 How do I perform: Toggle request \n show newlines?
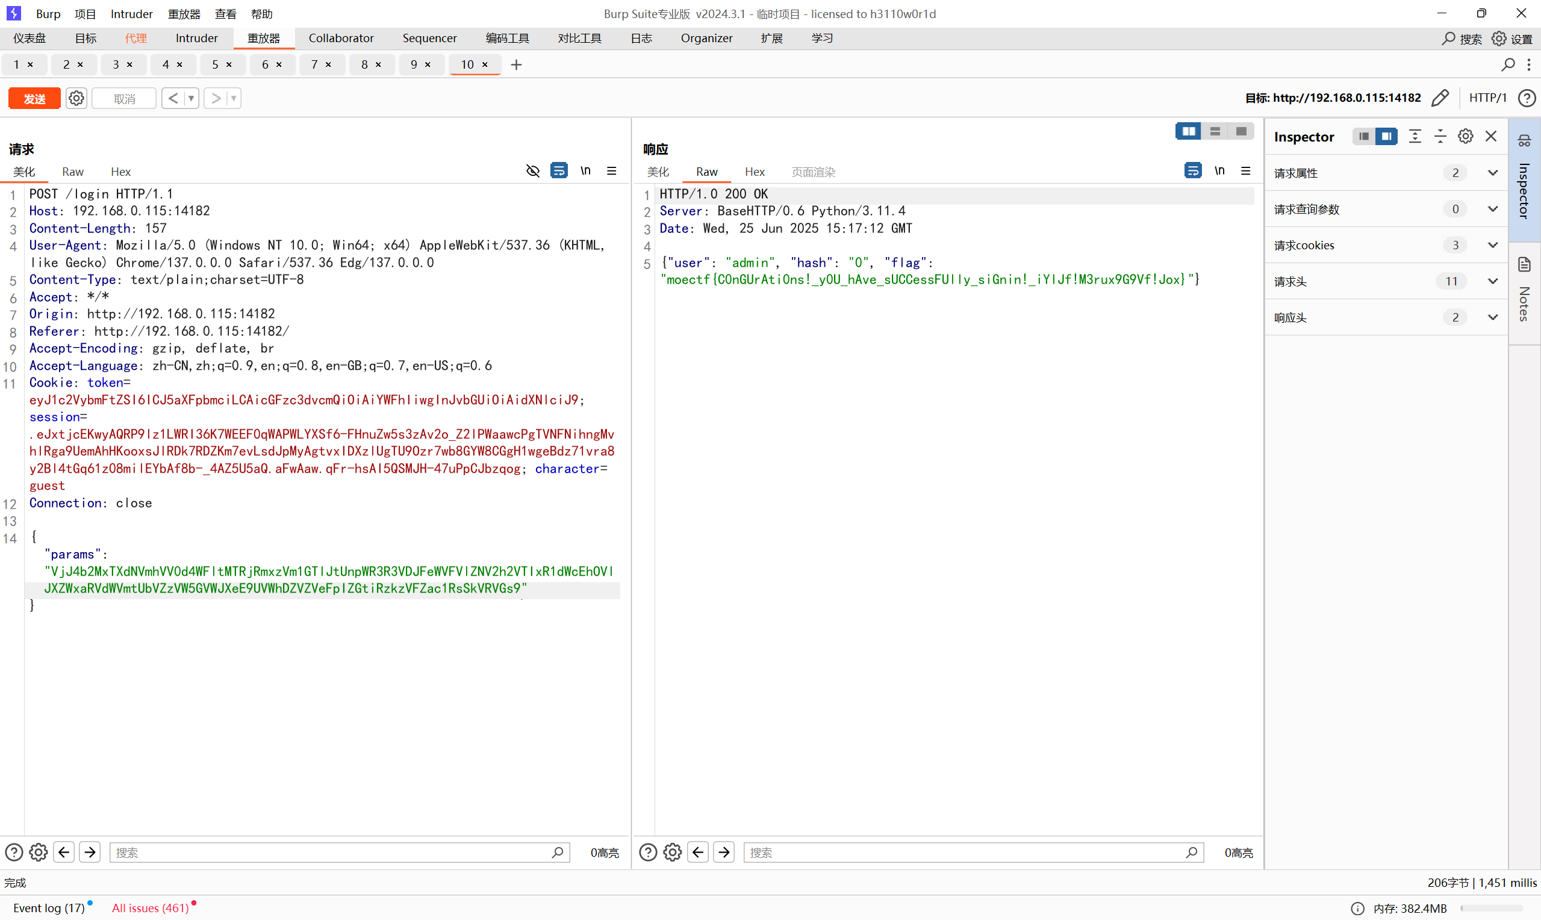click(585, 170)
